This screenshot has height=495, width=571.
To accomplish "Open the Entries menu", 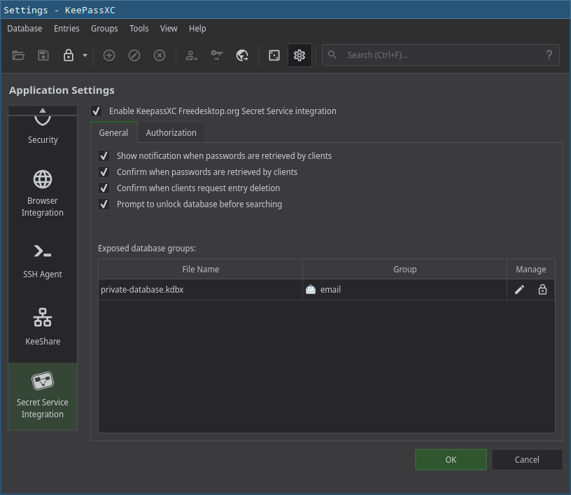I will 66,29.
